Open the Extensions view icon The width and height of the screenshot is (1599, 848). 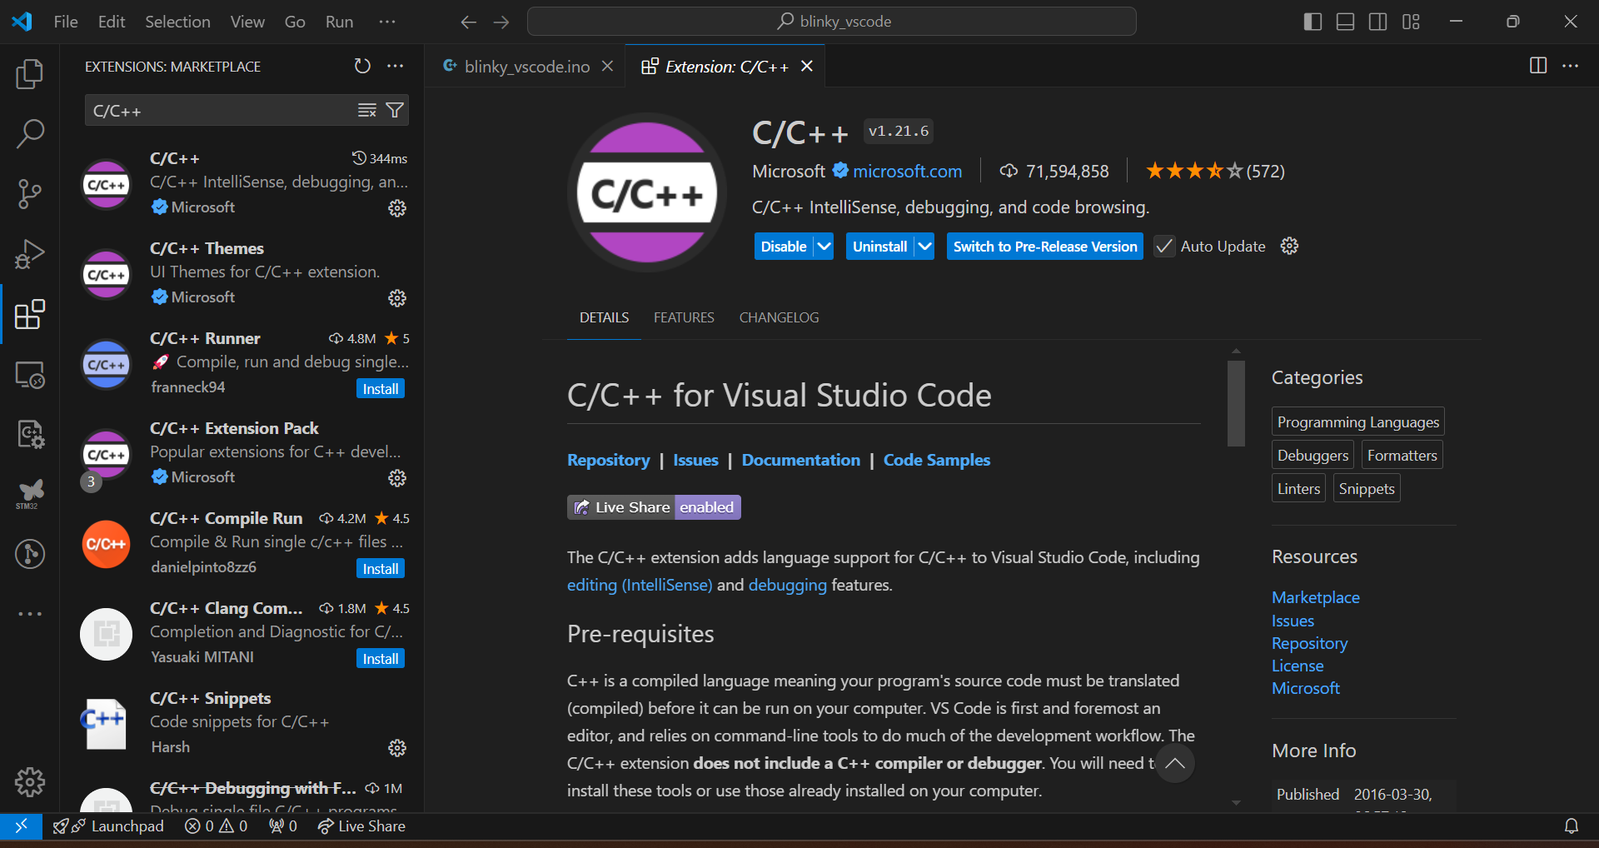[x=30, y=314]
